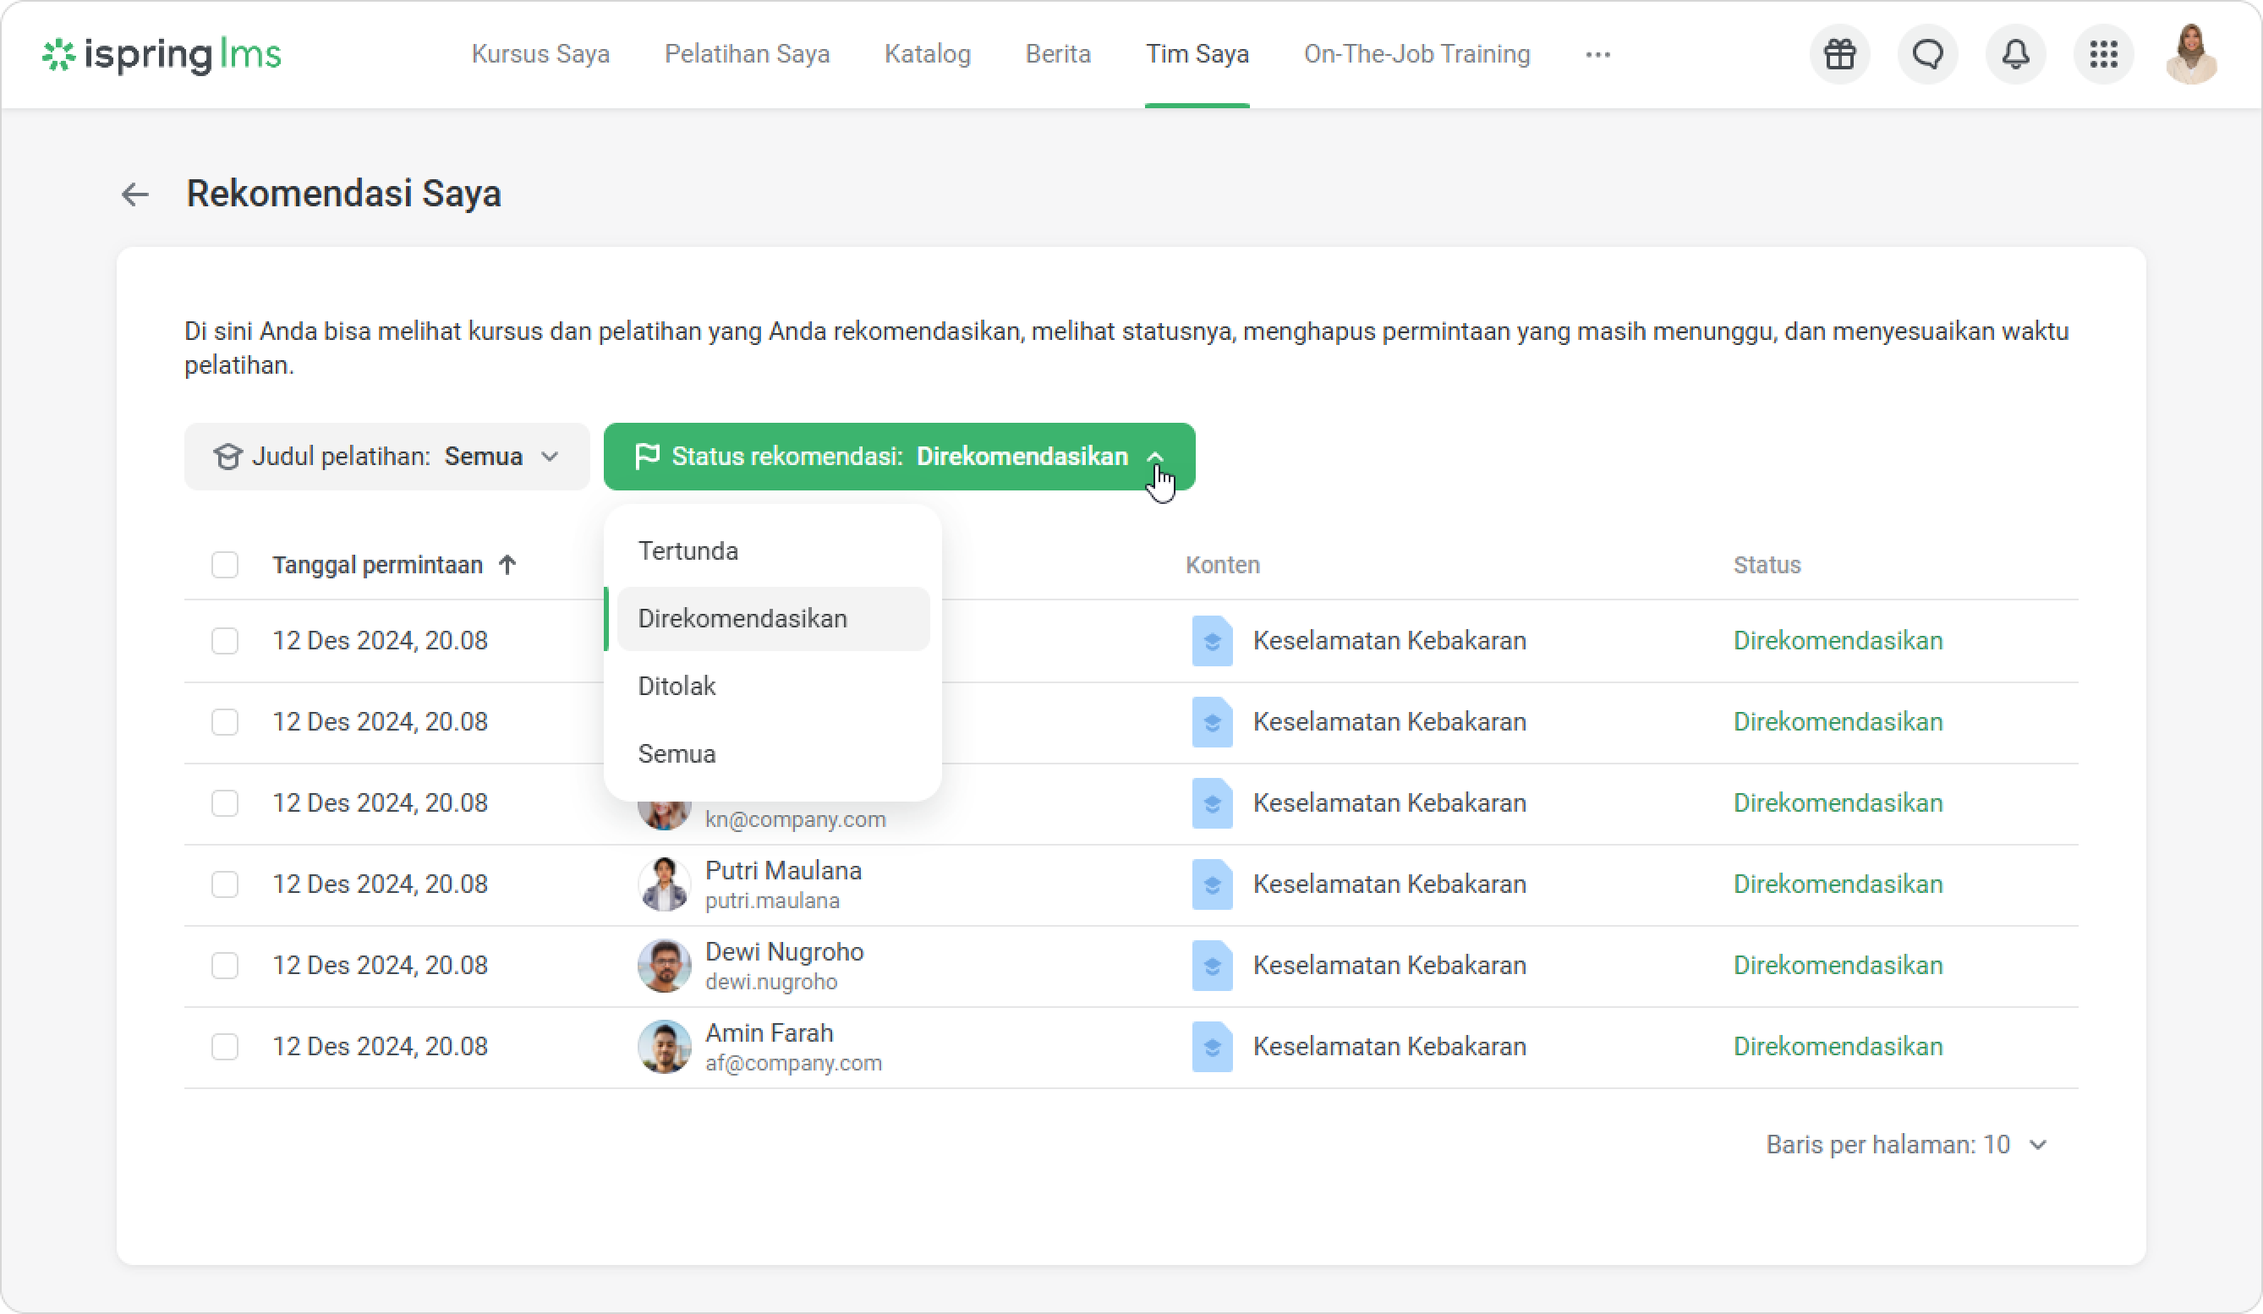Open the apps grid menu icon

pyautogui.click(x=2103, y=55)
